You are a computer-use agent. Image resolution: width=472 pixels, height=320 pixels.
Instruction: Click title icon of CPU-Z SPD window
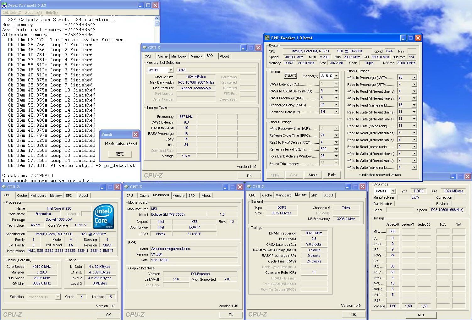145,47
